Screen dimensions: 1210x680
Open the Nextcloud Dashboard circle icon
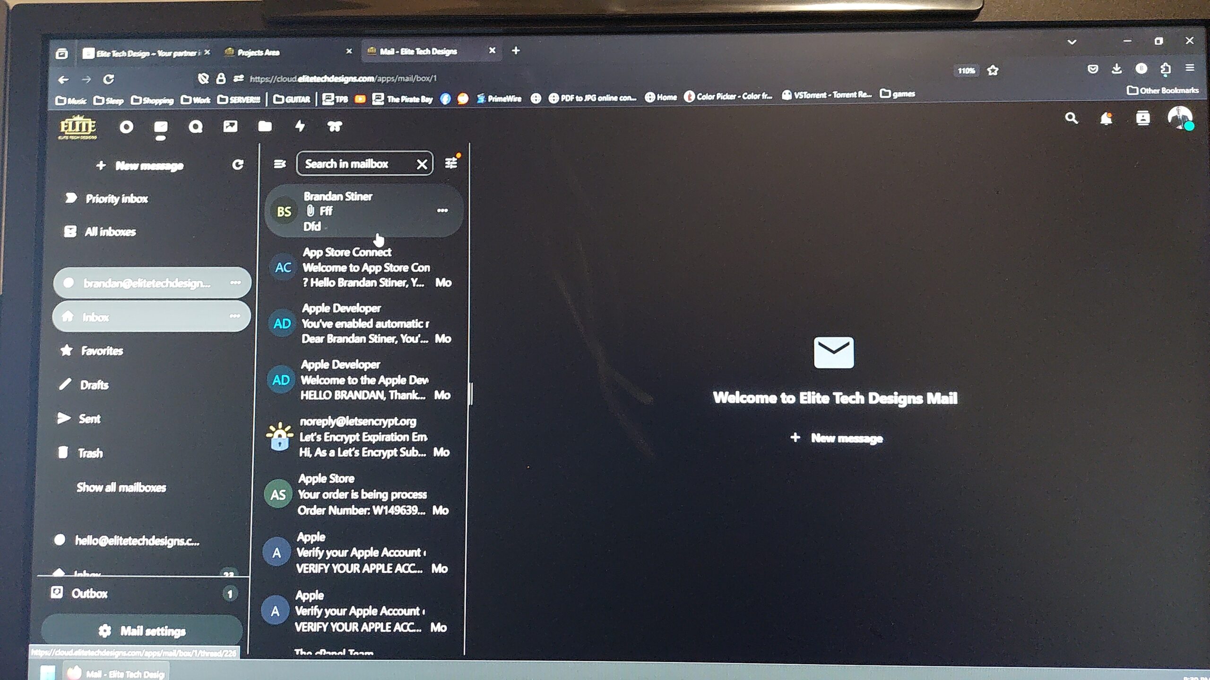click(126, 127)
